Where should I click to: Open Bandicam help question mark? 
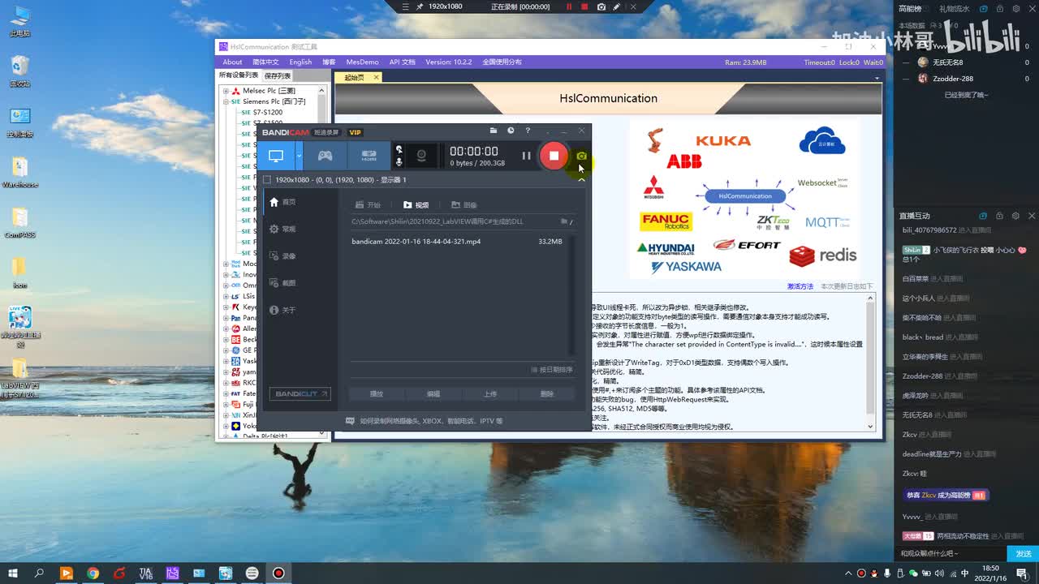click(x=528, y=131)
